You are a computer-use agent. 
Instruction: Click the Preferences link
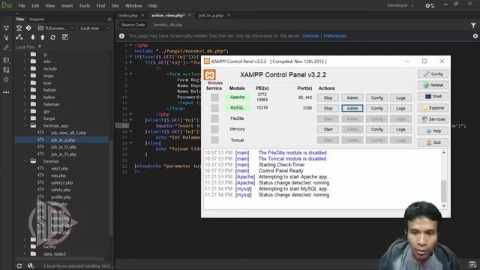coord(335,36)
